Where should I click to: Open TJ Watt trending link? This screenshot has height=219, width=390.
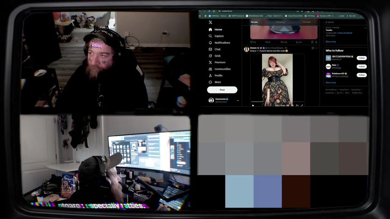[339, 33]
